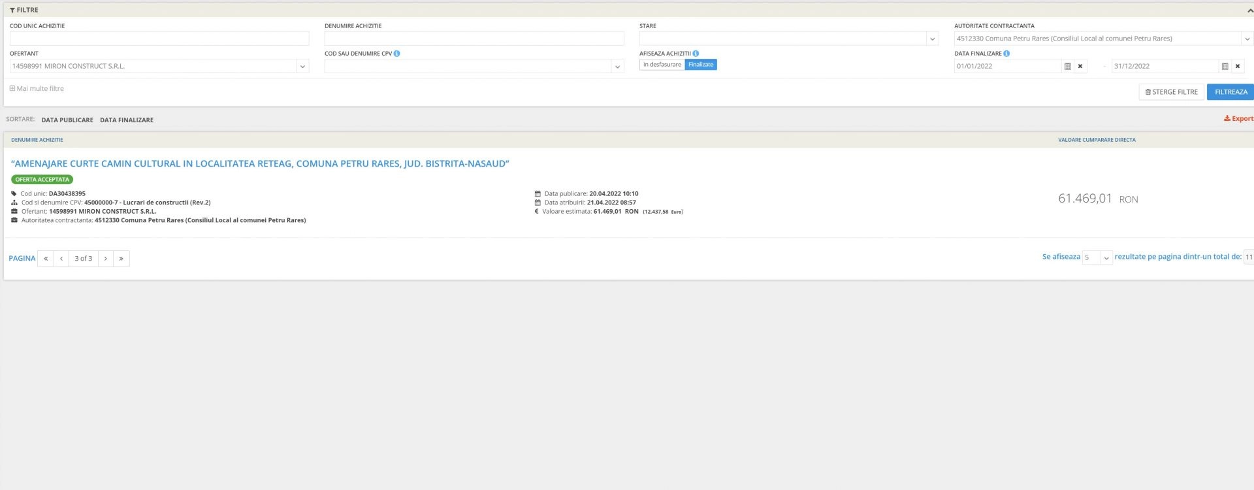Open the Ofertant dropdown list
Screen dimensions: 1254x490
tap(302, 67)
